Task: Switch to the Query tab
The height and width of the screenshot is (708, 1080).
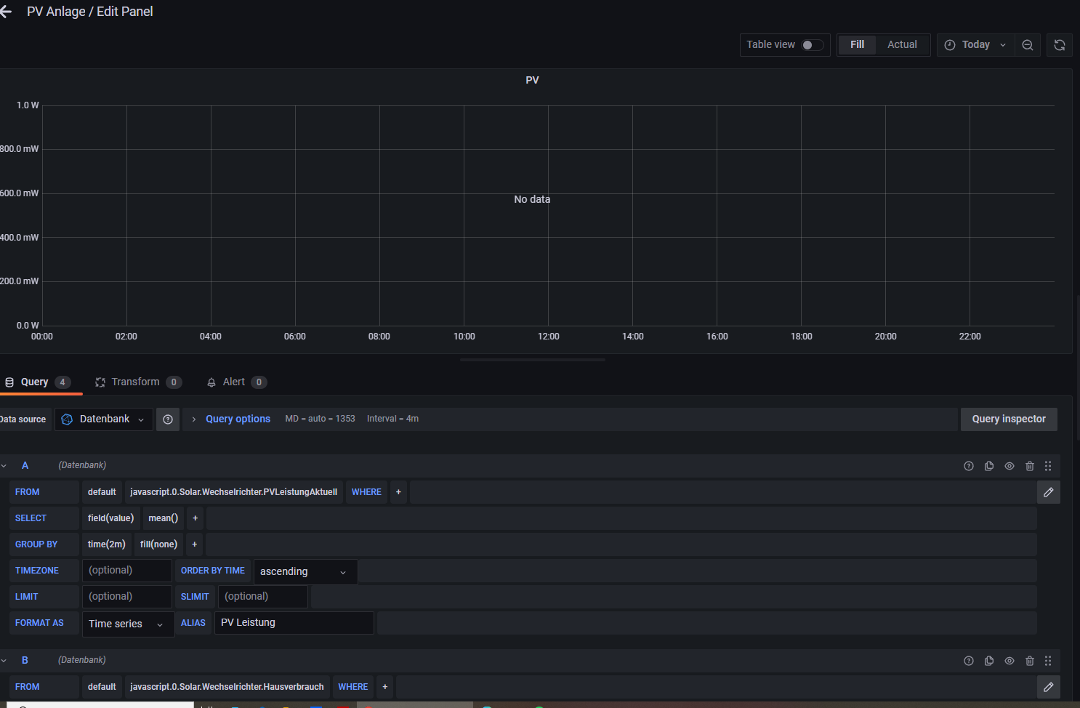Action: (x=38, y=382)
